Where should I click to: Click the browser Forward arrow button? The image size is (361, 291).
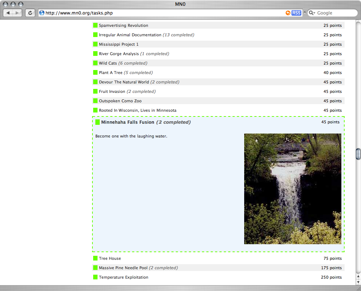pos(17,13)
